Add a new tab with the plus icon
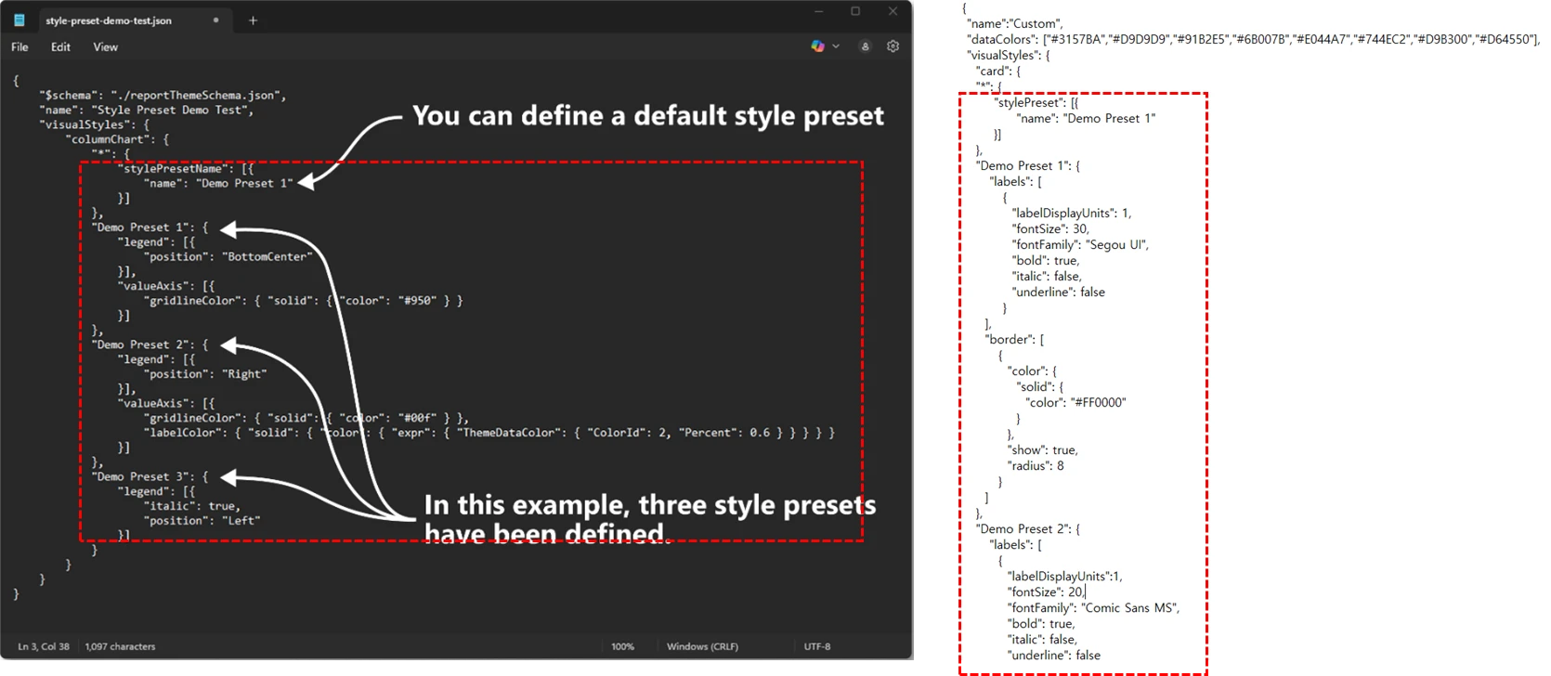 point(253,20)
